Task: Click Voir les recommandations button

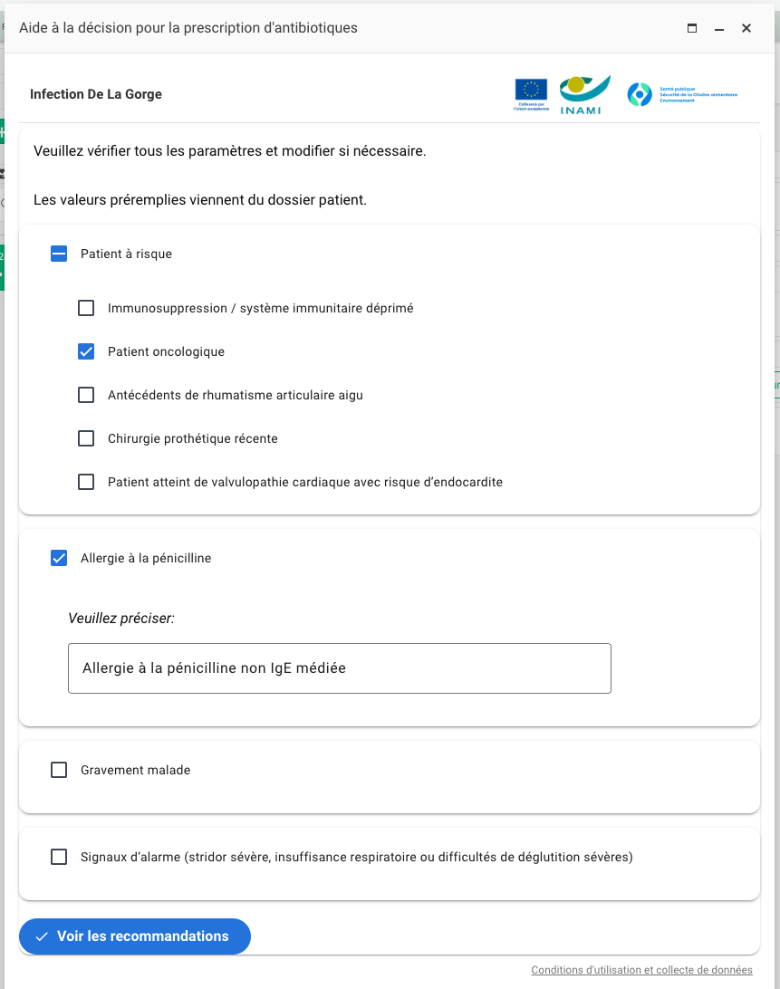Action: tap(134, 936)
